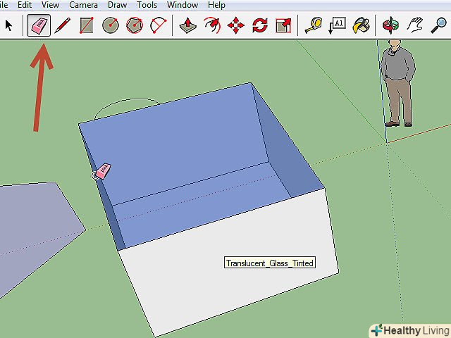Choose the Line pencil tool
The image size is (451, 338).
click(x=63, y=26)
